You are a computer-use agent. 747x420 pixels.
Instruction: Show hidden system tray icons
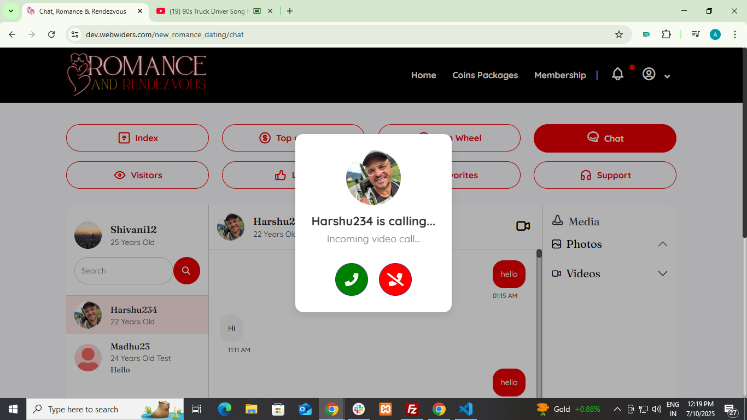(617, 409)
